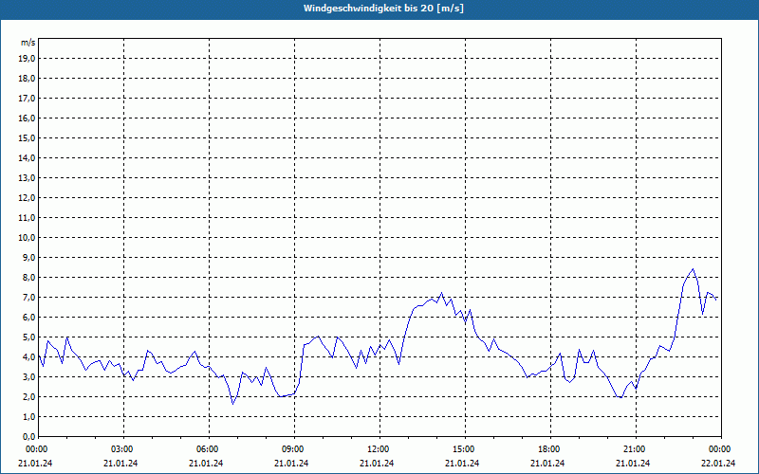The width and height of the screenshot is (759, 474).
Task: Click the 7,0 y-axis label
Action: pos(29,297)
